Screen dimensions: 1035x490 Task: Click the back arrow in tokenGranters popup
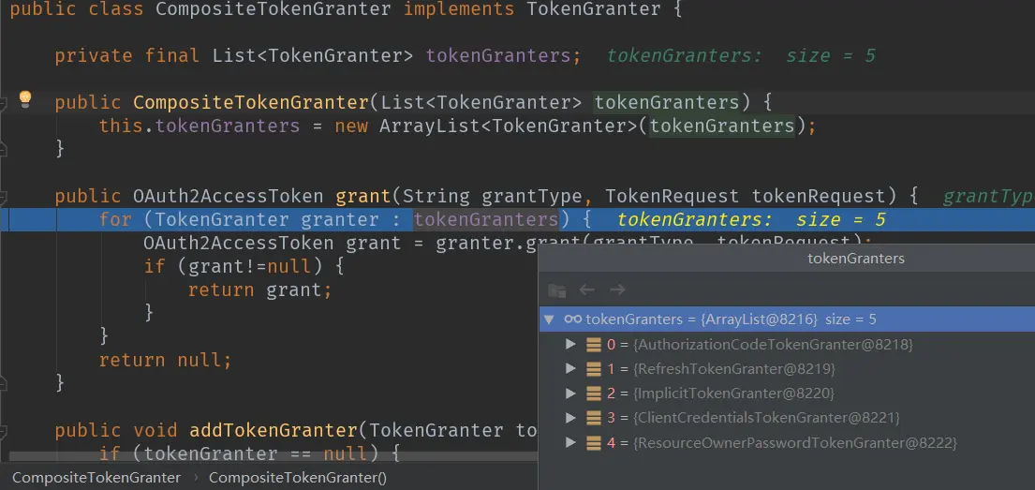586,290
